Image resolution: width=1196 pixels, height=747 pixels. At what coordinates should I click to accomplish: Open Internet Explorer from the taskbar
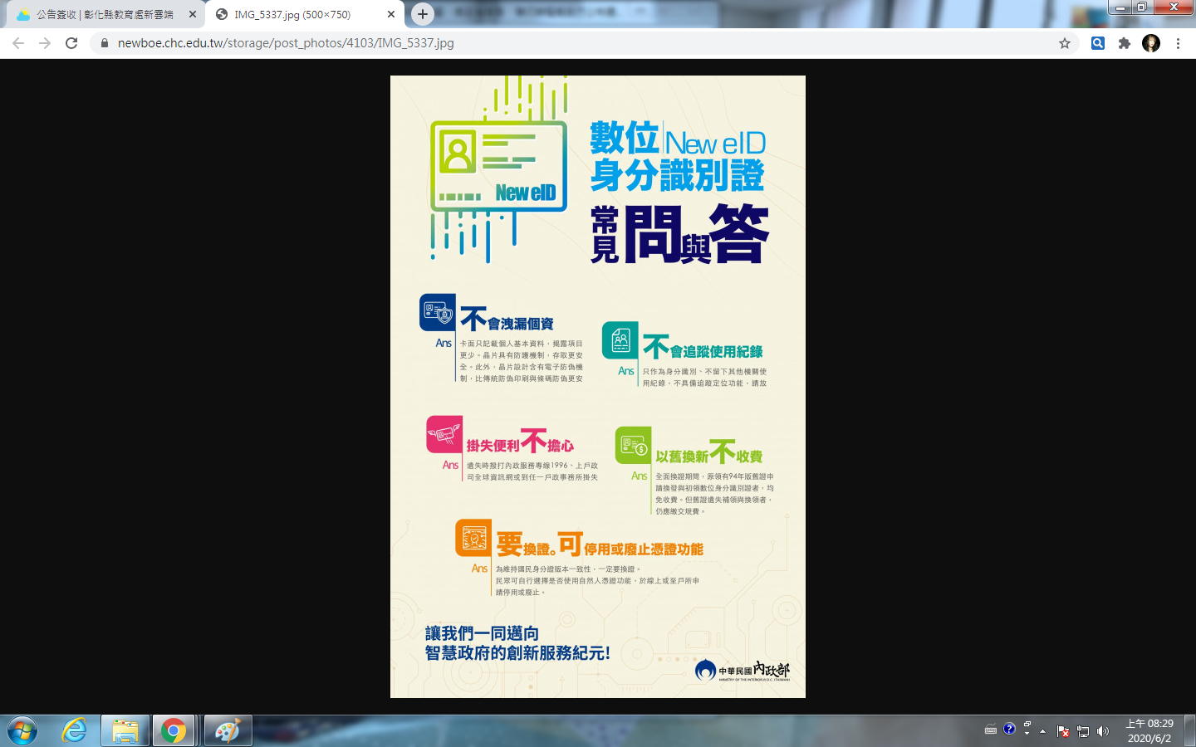point(75,730)
